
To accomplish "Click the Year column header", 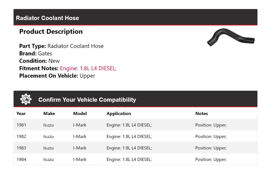I will [21, 113].
